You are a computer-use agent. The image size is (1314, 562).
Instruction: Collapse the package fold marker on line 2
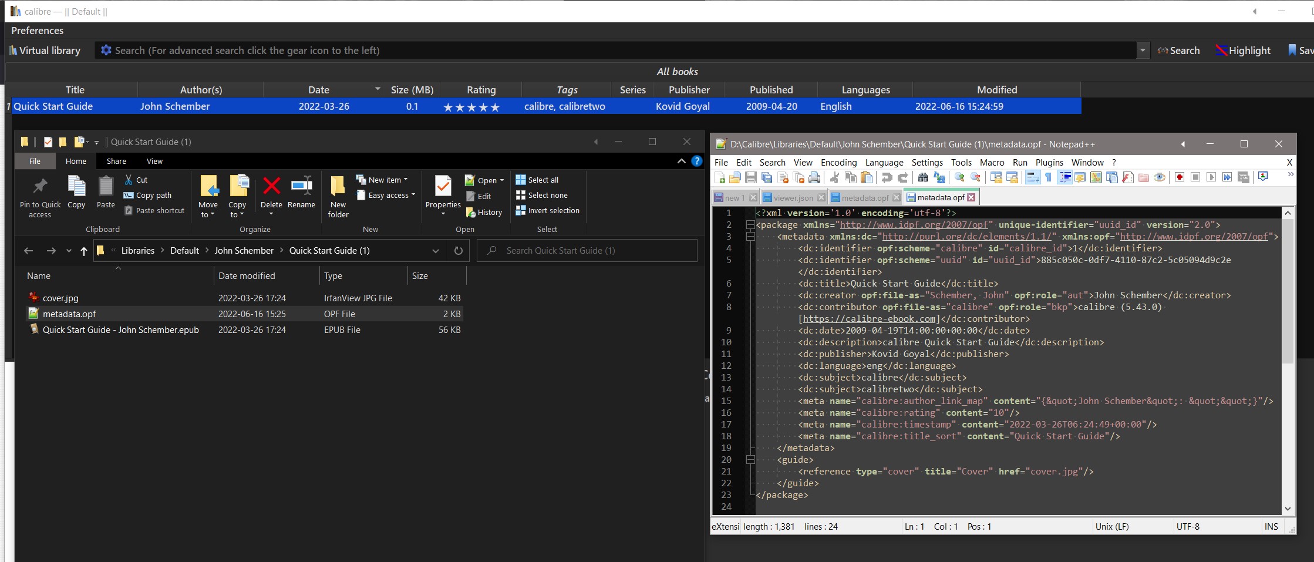pos(750,225)
